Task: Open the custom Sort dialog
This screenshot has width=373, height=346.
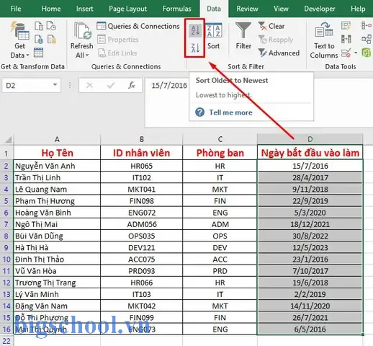Action: [213, 36]
